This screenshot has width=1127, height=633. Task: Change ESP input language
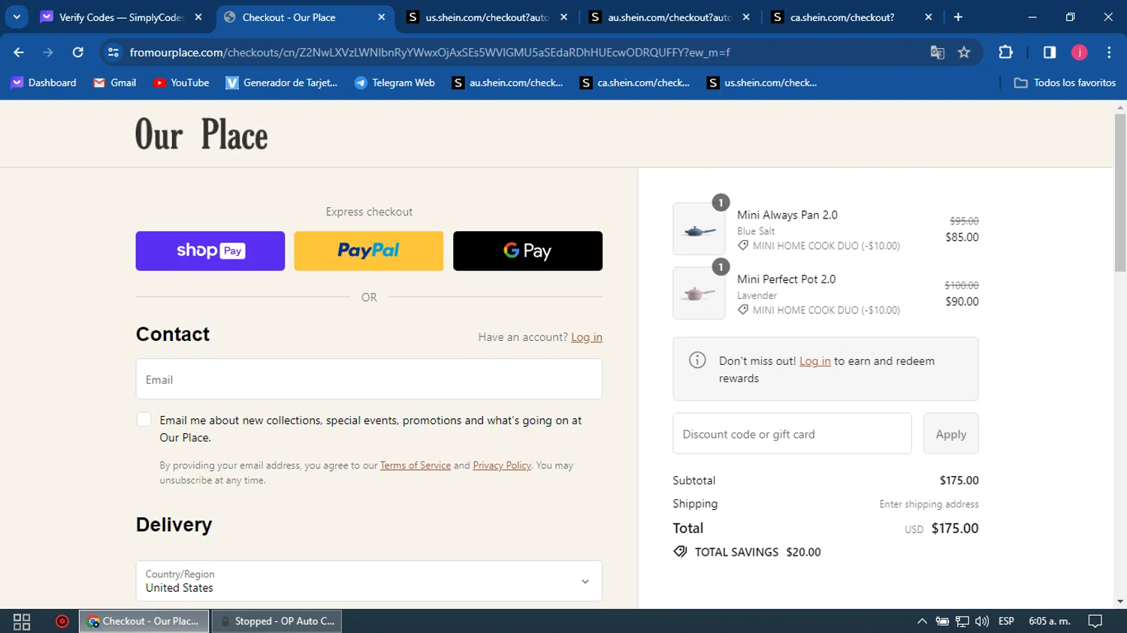[x=1006, y=621]
